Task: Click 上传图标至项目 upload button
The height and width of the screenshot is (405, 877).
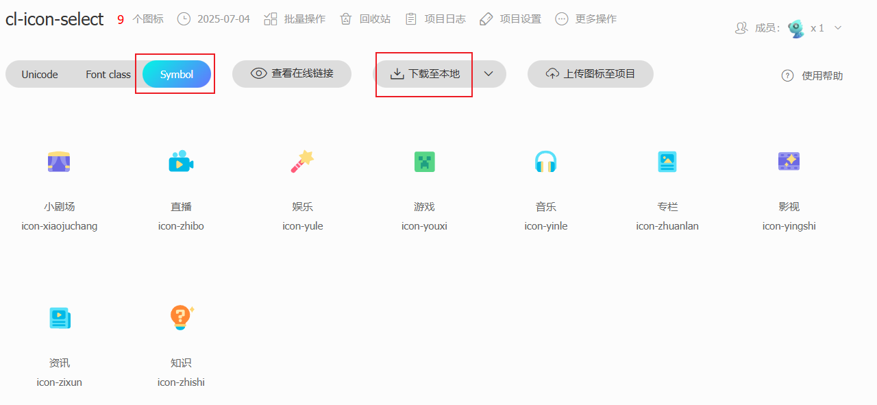Action: tap(590, 73)
